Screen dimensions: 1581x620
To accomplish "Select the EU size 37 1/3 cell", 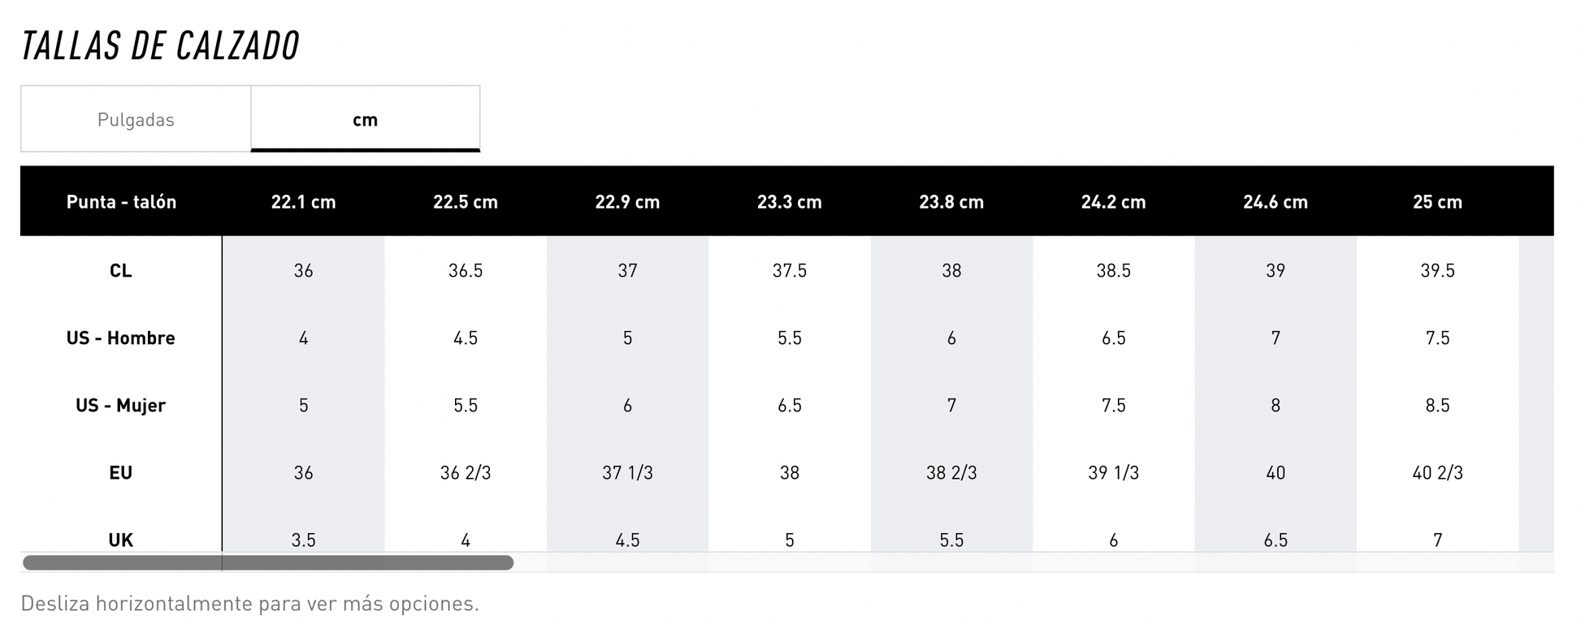I will tap(627, 472).
